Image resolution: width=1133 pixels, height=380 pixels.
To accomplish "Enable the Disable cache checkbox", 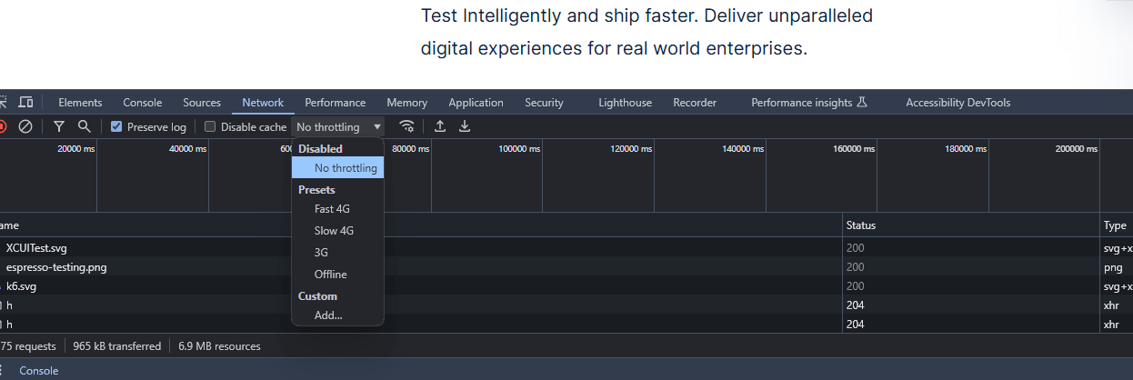I will (210, 127).
